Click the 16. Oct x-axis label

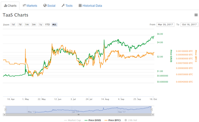tap(153, 99)
